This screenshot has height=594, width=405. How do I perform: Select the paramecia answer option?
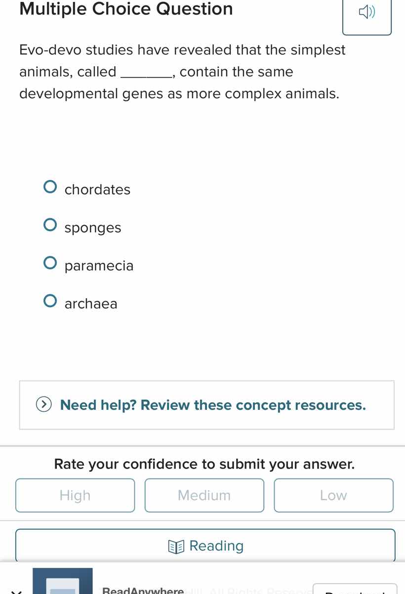coord(50,262)
